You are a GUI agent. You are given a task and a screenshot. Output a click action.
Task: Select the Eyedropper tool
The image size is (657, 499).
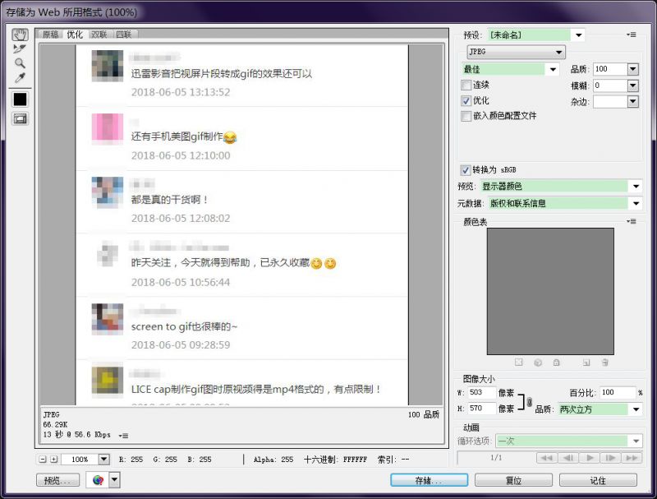coord(20,77)
